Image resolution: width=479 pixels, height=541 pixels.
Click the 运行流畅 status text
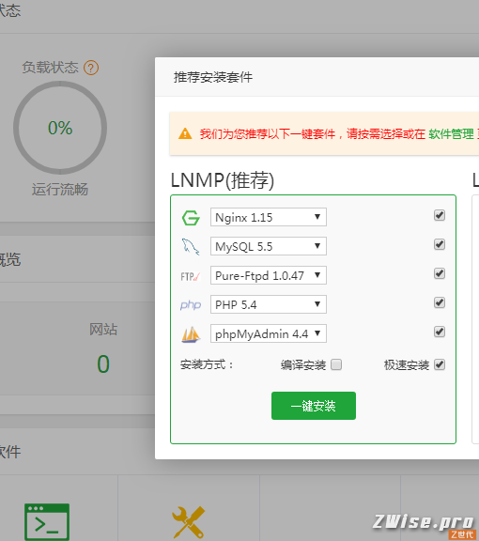point(60,190)
